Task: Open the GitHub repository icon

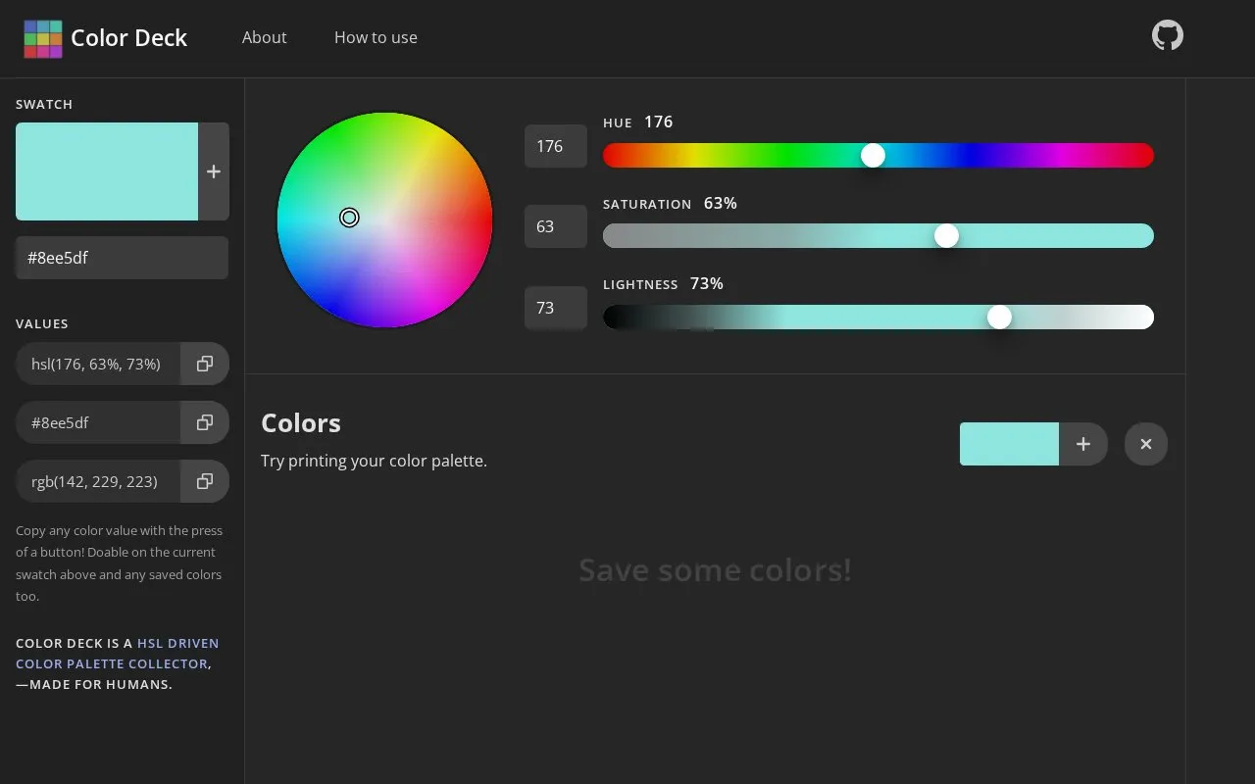Action: pos(1167,36)
